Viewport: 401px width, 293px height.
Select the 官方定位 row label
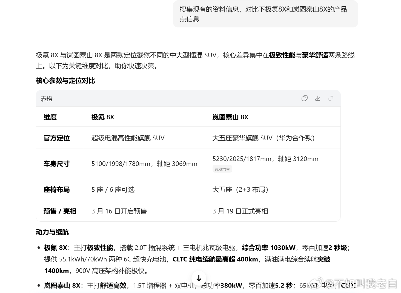tap(57, 138)
